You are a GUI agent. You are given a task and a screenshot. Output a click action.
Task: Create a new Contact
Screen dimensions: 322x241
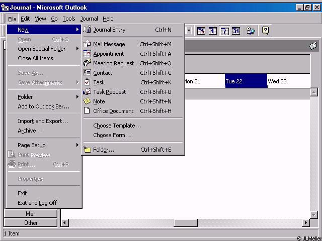click(133, 73)
